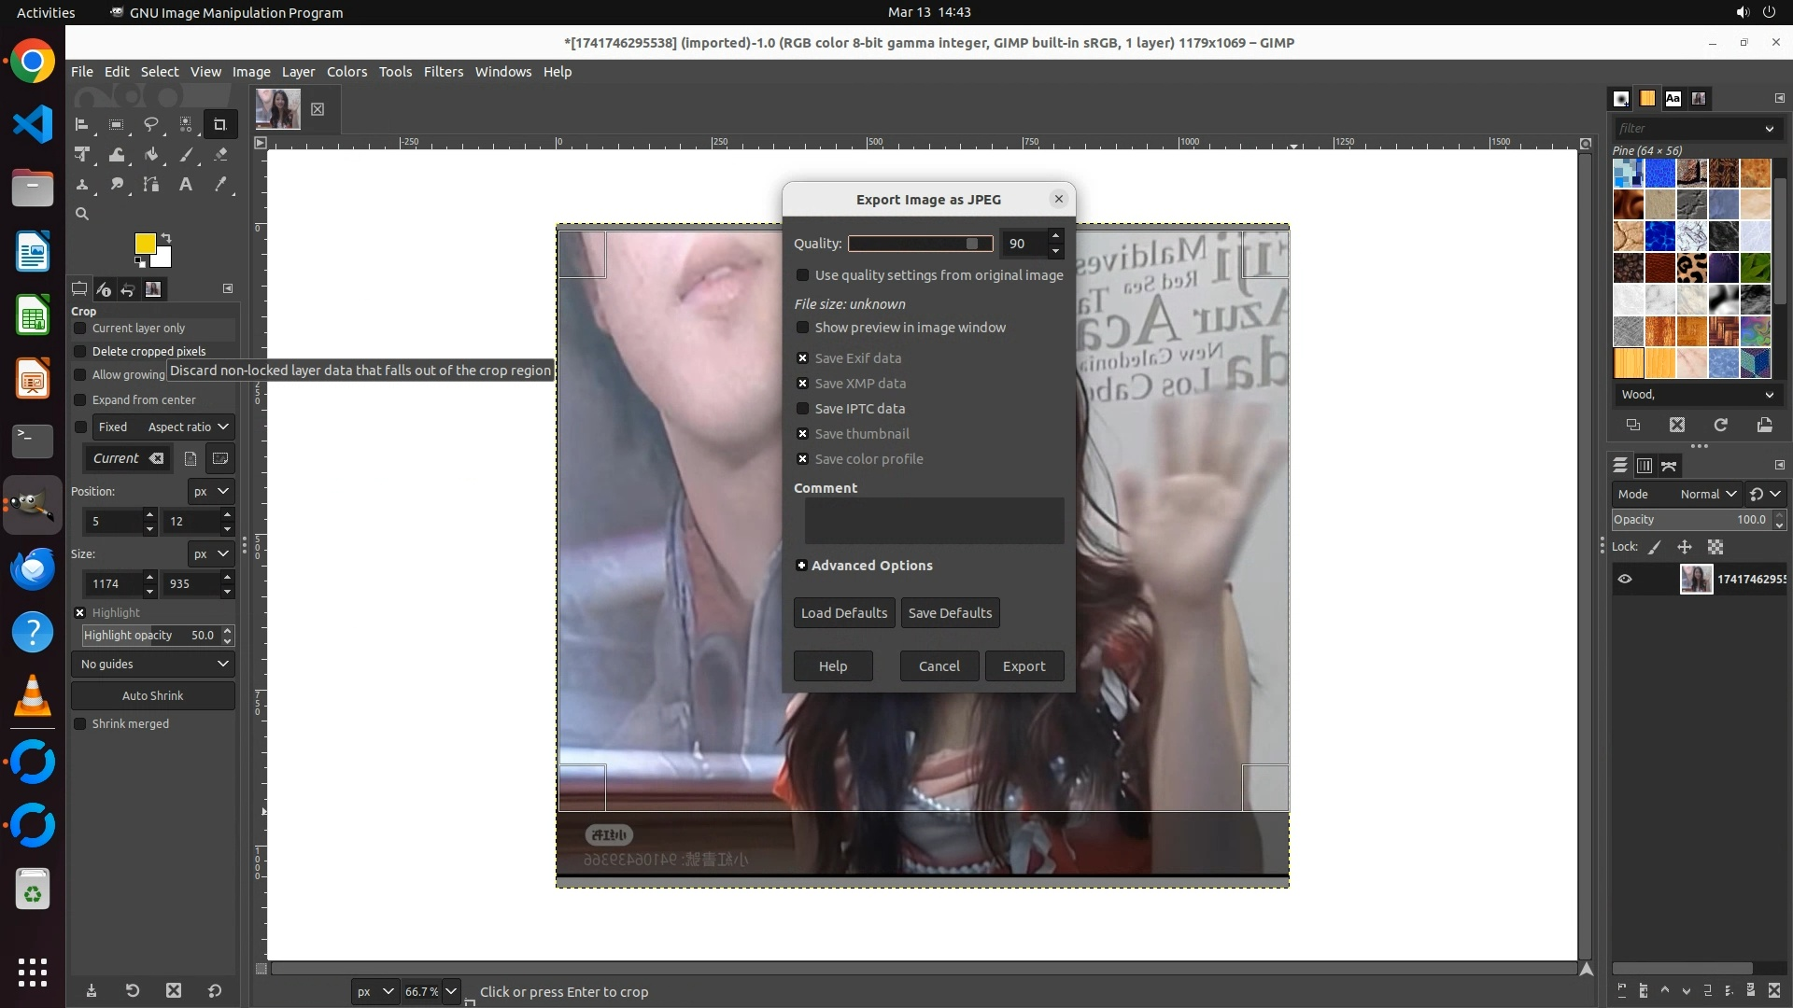Toggle Show preview in image window
The height and width of the screenshot is (1008, 1793).
point(802,328)
